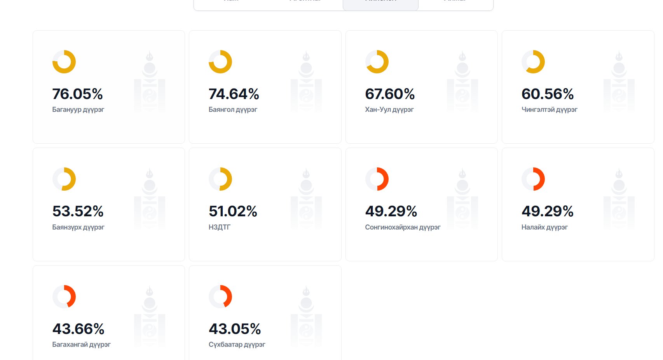Click the 67.60% value for Хан-Уул
This screenshot has width=663, height=360.
[390, 94]
